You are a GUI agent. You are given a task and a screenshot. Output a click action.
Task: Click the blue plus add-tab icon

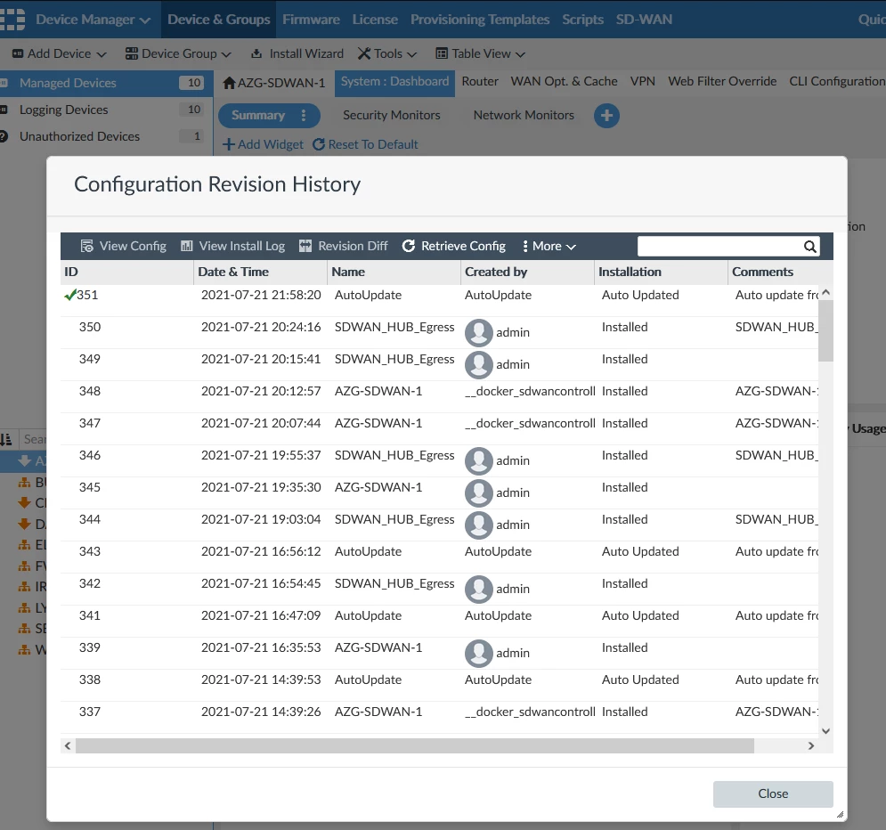606,116
